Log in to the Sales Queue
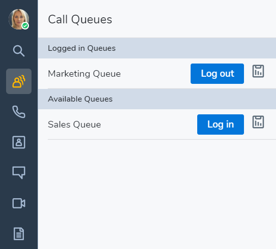This screenshot has height=249, width=276. [x=221, y=124]
